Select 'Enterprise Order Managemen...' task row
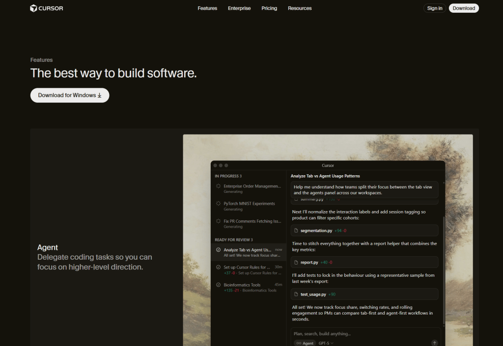The height and width of the screenshot is (346, 503). tap(249, 188)
